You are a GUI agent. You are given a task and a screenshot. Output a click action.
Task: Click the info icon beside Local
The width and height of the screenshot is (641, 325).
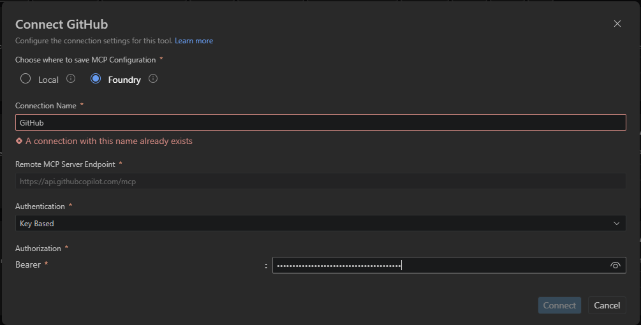pyautogui.click(x=71, y=79)
